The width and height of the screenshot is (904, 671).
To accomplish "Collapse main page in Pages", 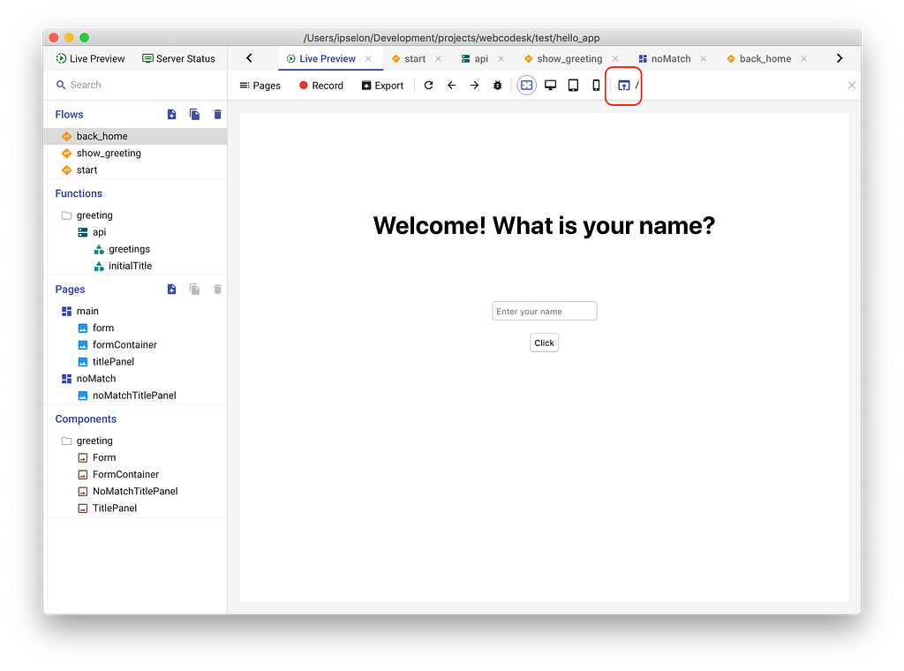I will 135,312.
